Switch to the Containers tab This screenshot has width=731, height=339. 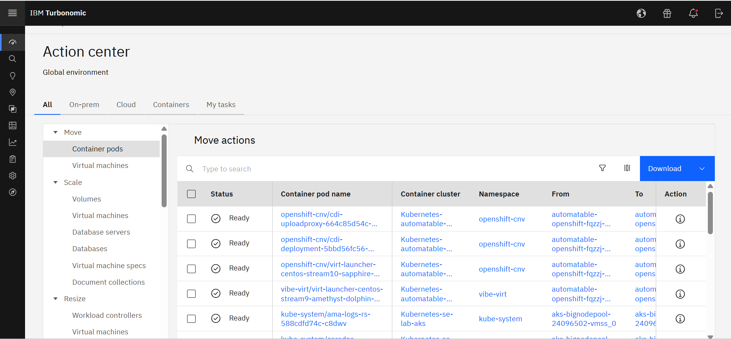coord(171,105)
